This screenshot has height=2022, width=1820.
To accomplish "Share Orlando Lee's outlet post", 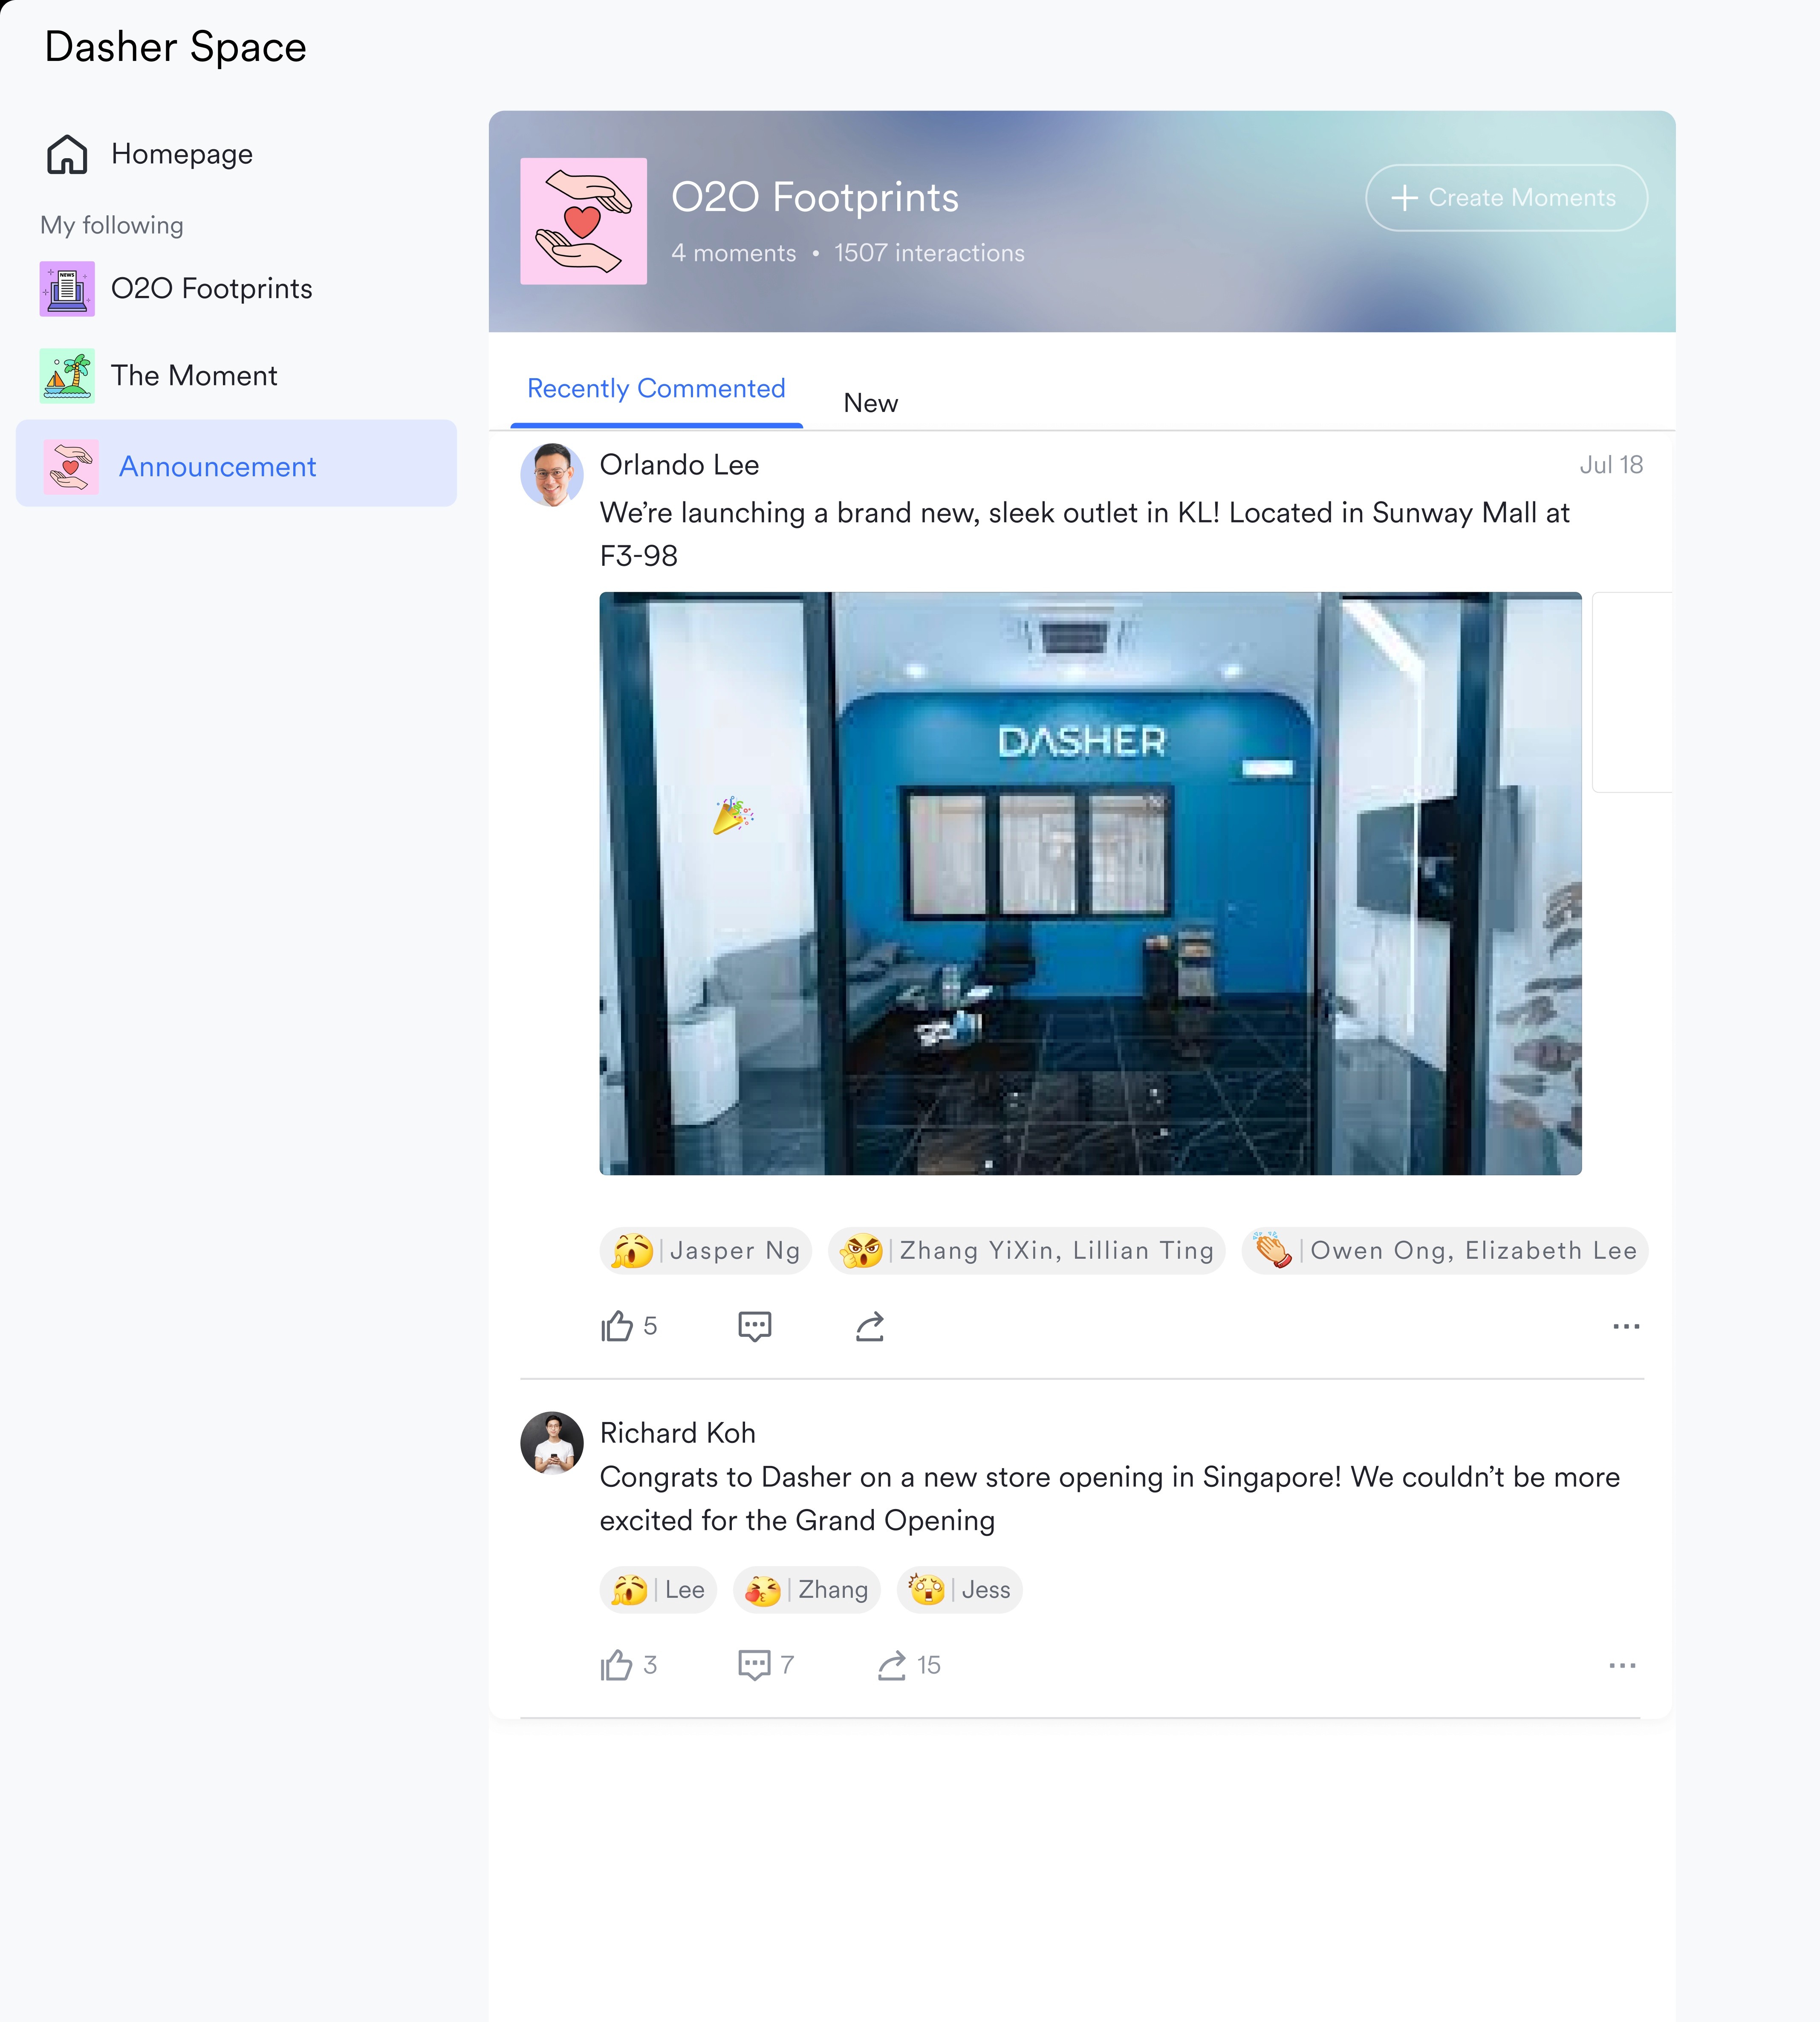I will [x=870, y=1327].
